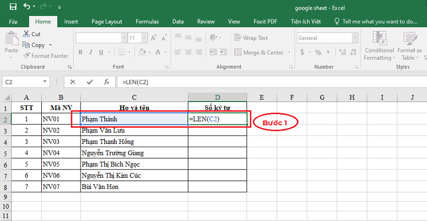Viewport: 427px width, 221px height.
Task: Click the Decrease Indent icon
Action: (x=213, y=52)
